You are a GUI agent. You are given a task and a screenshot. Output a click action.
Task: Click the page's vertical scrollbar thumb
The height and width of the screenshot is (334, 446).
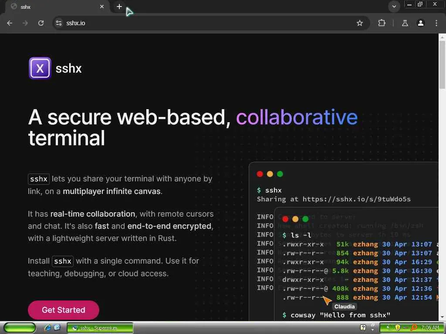tap(442, 65)
